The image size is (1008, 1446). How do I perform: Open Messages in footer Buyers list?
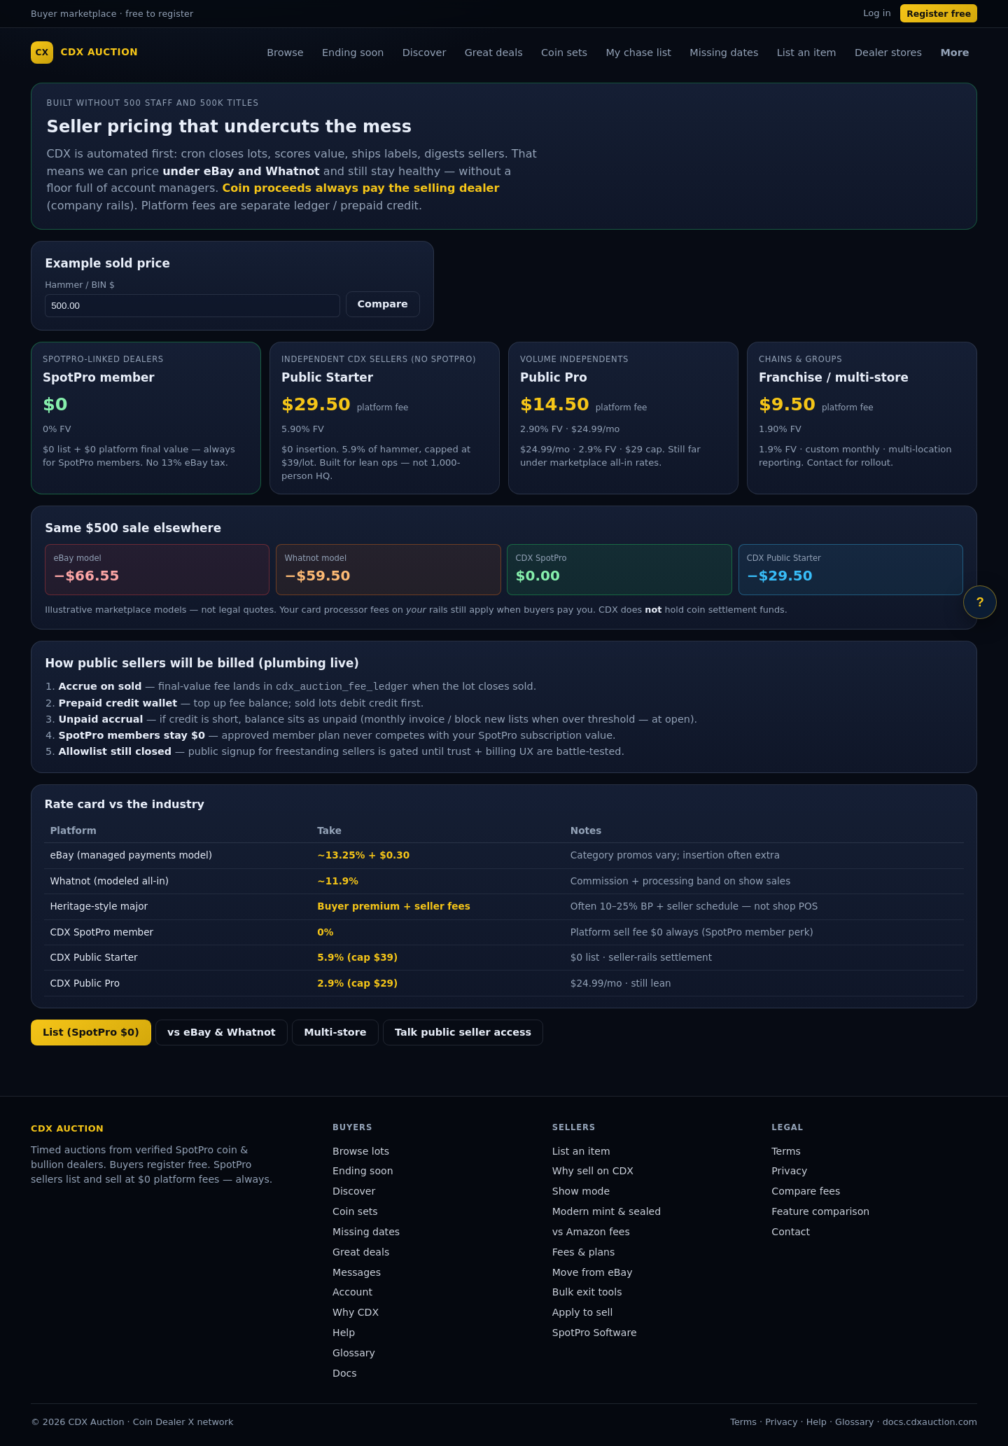(x=356, y=1272)
